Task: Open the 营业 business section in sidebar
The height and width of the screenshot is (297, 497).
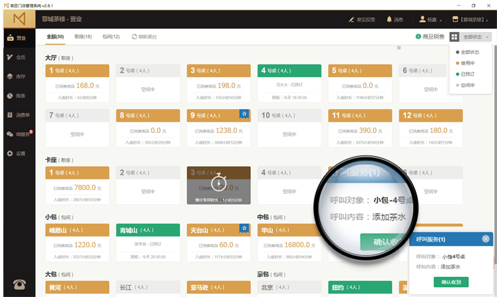Action: (x=19, y=38)
